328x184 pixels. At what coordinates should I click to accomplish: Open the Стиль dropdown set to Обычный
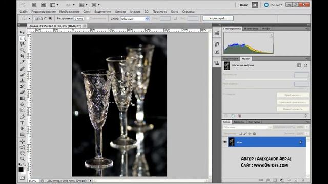135,19
